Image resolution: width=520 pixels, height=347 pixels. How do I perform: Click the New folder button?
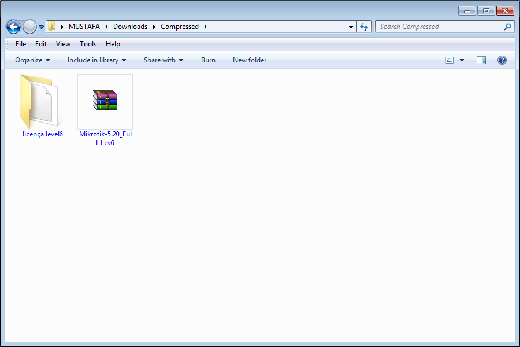(x=250, y=60)
